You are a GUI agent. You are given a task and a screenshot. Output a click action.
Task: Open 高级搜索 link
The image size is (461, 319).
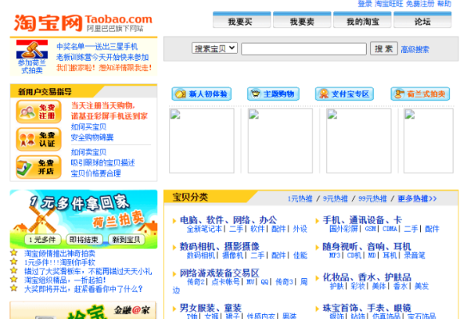coord(415,50)
